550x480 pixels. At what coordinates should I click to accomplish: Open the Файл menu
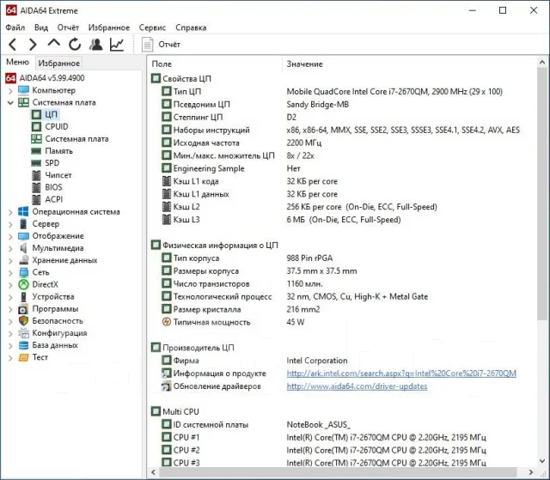pyautogui.click(x=15, y=27)
